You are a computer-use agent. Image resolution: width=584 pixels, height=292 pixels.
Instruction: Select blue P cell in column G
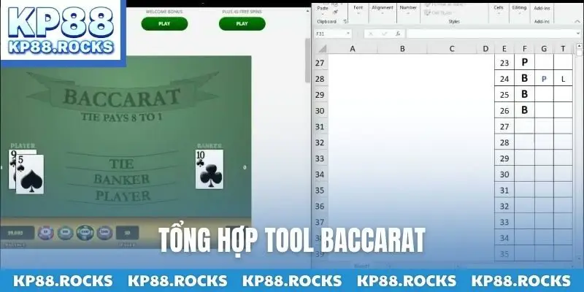544,79
